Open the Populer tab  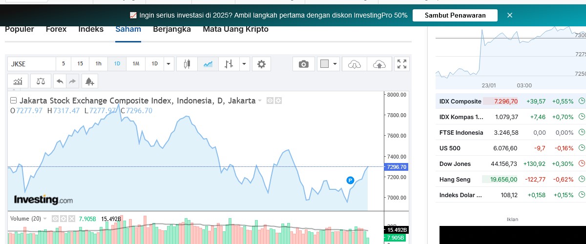pyautogui.click(x=20, y=29)
